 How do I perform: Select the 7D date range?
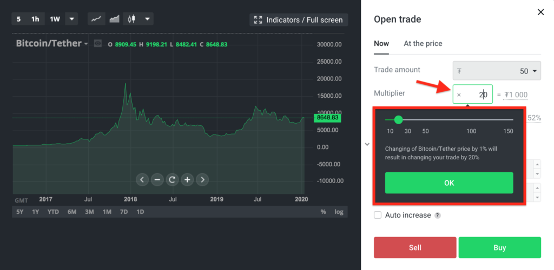124,212
